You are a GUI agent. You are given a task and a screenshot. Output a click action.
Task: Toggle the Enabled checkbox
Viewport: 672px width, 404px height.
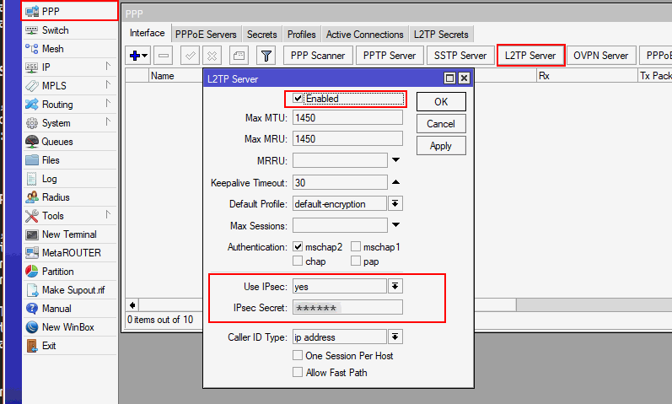[298, 99]
